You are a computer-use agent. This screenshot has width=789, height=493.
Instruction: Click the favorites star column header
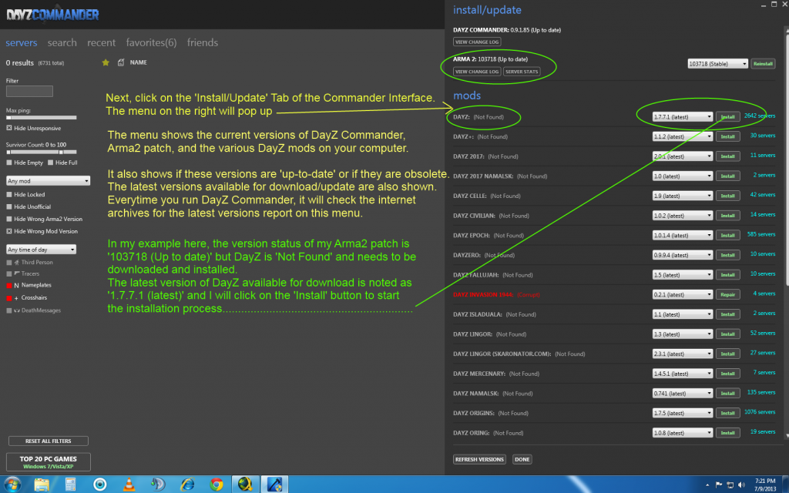(x=106, y=62)
